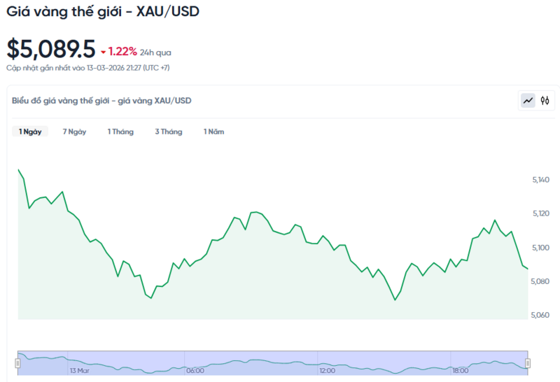
Task: Click the red down-arrow price change indicator
Action: tap(103, 52)
